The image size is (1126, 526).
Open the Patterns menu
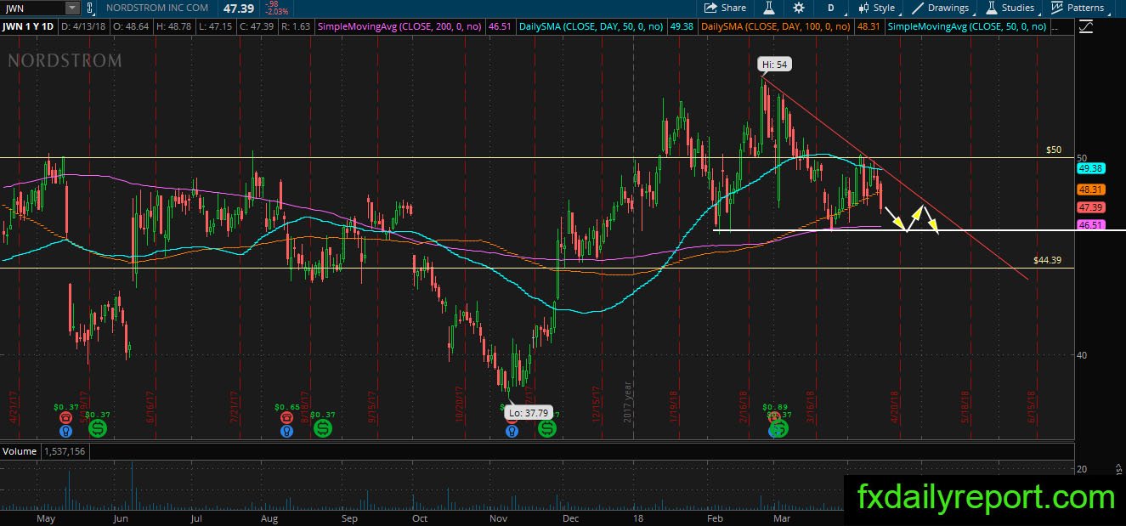point(1078,8)
